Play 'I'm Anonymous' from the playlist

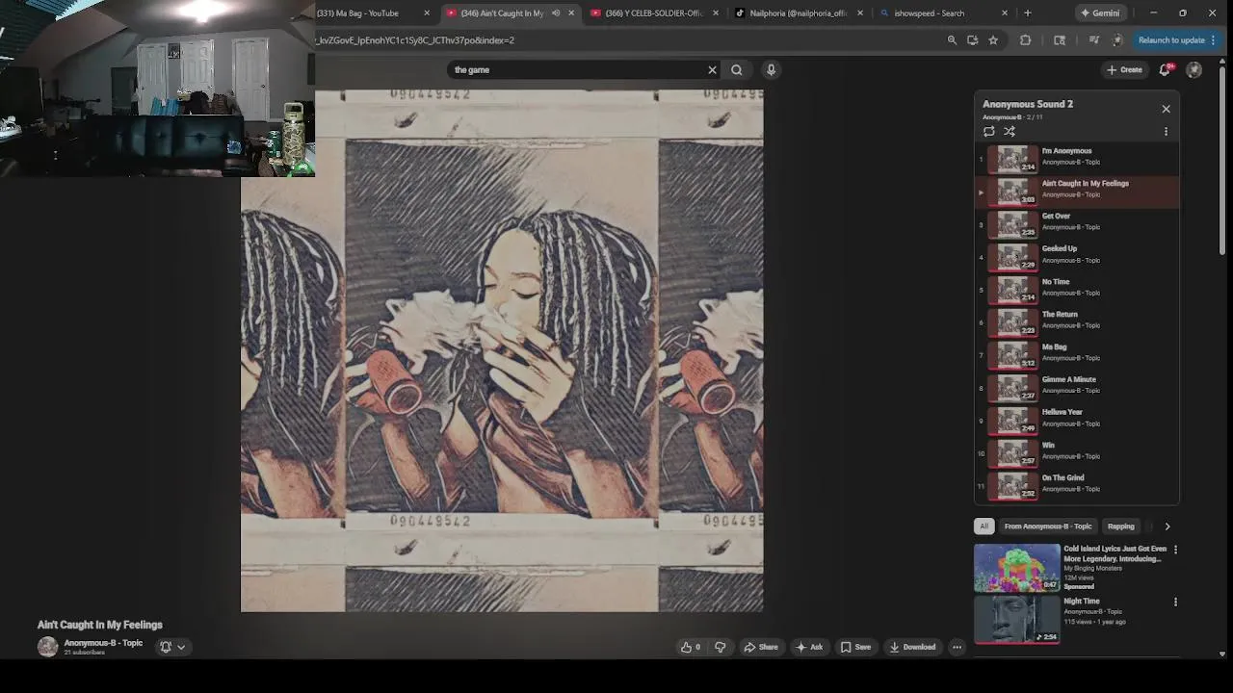click(1077, 158)
